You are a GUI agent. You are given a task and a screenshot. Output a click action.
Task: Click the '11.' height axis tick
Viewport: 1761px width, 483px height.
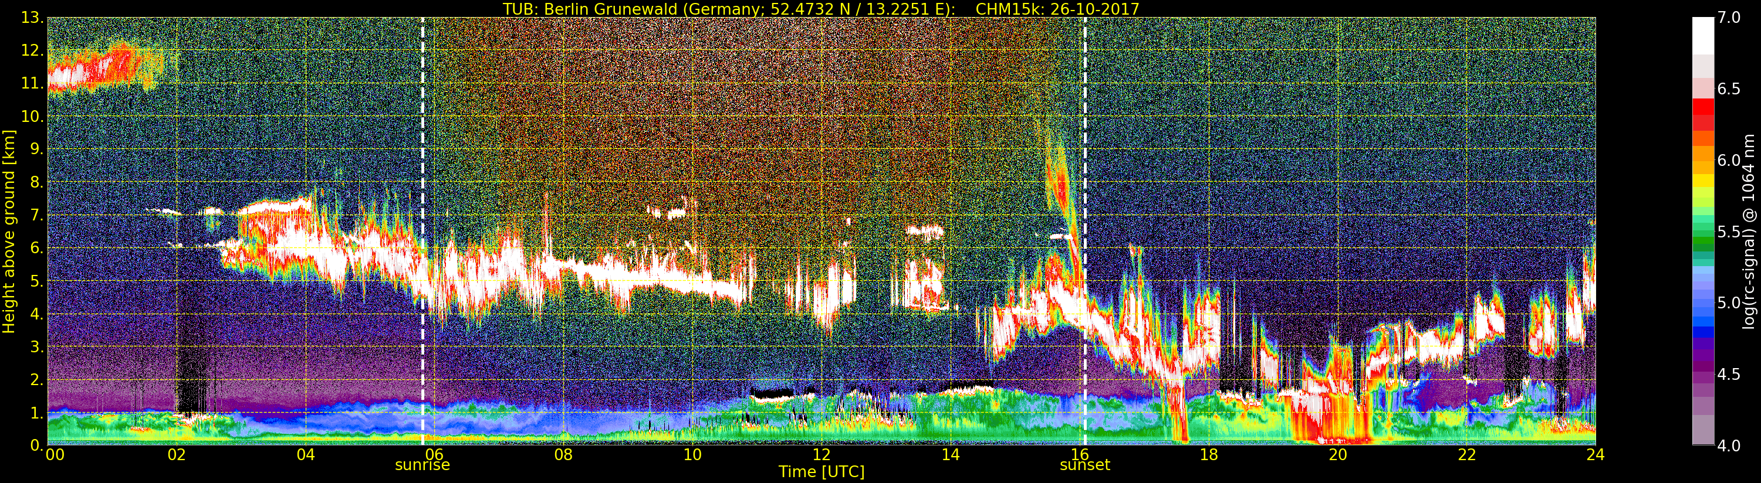point(32,83)
